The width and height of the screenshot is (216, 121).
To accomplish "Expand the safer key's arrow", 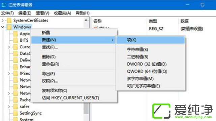I will [x=9, y=107].
